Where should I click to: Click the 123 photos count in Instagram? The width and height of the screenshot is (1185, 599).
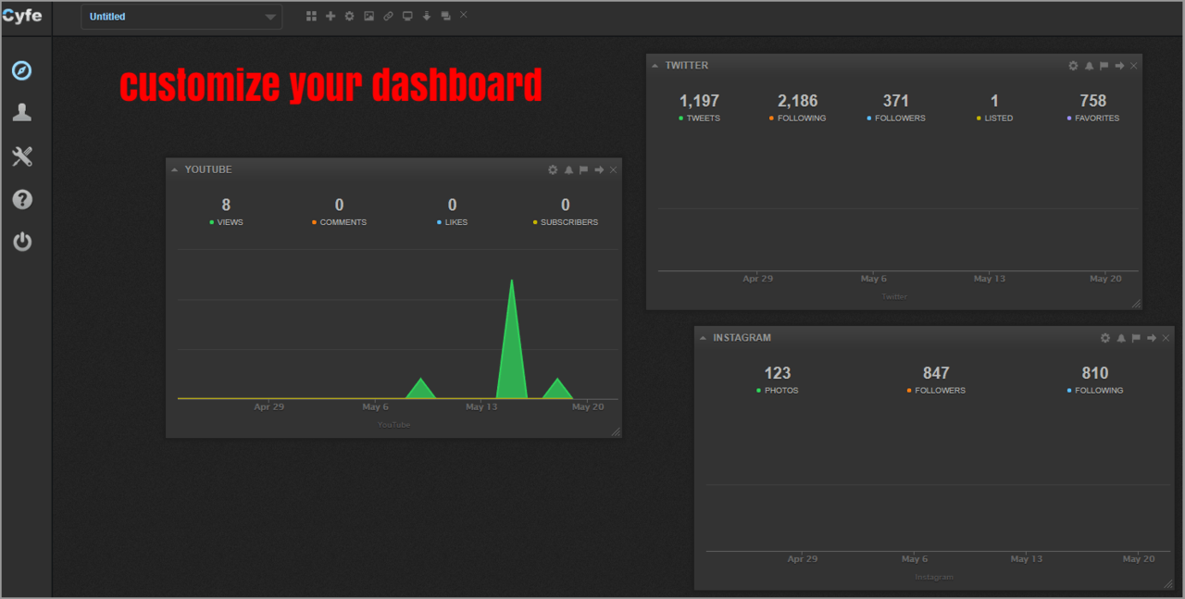(x=777, y=373)
